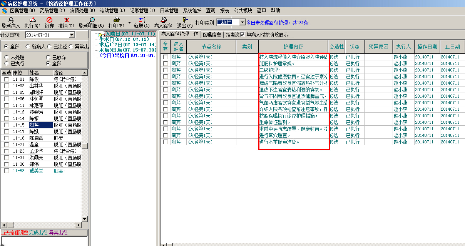Select the 手术日(07.12-07.12) tree node

[124, 39]
